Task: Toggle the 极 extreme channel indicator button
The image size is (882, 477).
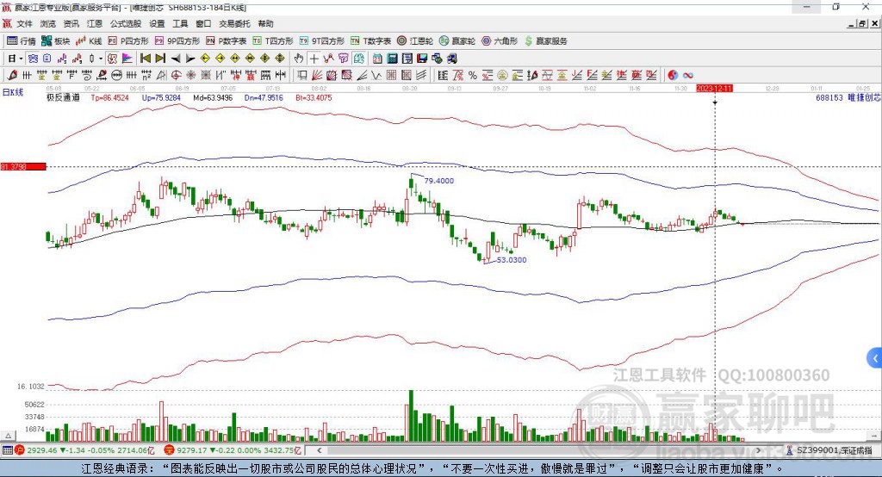Action: tap(112, 59)
